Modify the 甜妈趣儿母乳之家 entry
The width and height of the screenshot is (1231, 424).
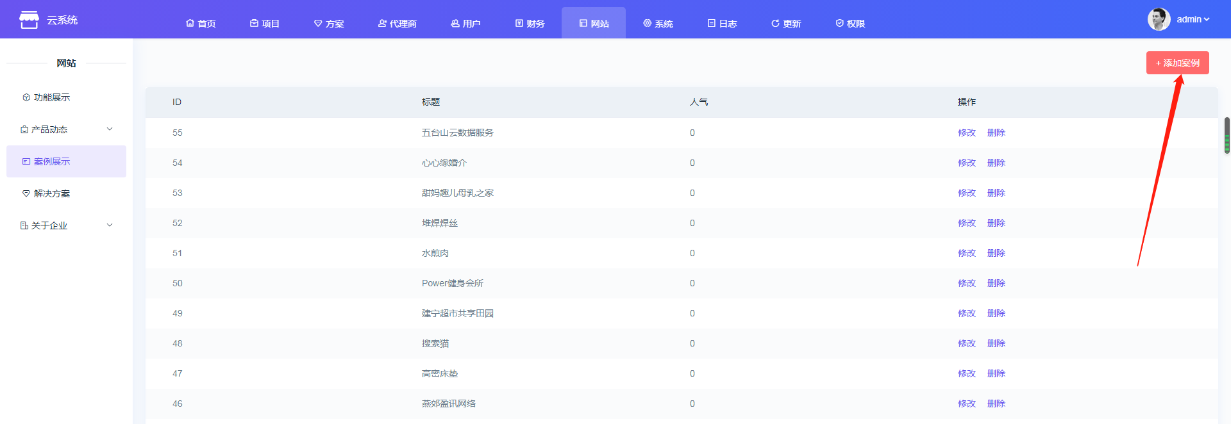(x=967, y=193)
